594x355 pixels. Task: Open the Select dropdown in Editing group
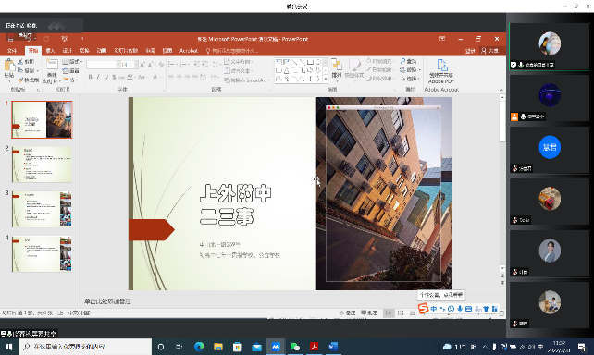click(x=411, y=79)
